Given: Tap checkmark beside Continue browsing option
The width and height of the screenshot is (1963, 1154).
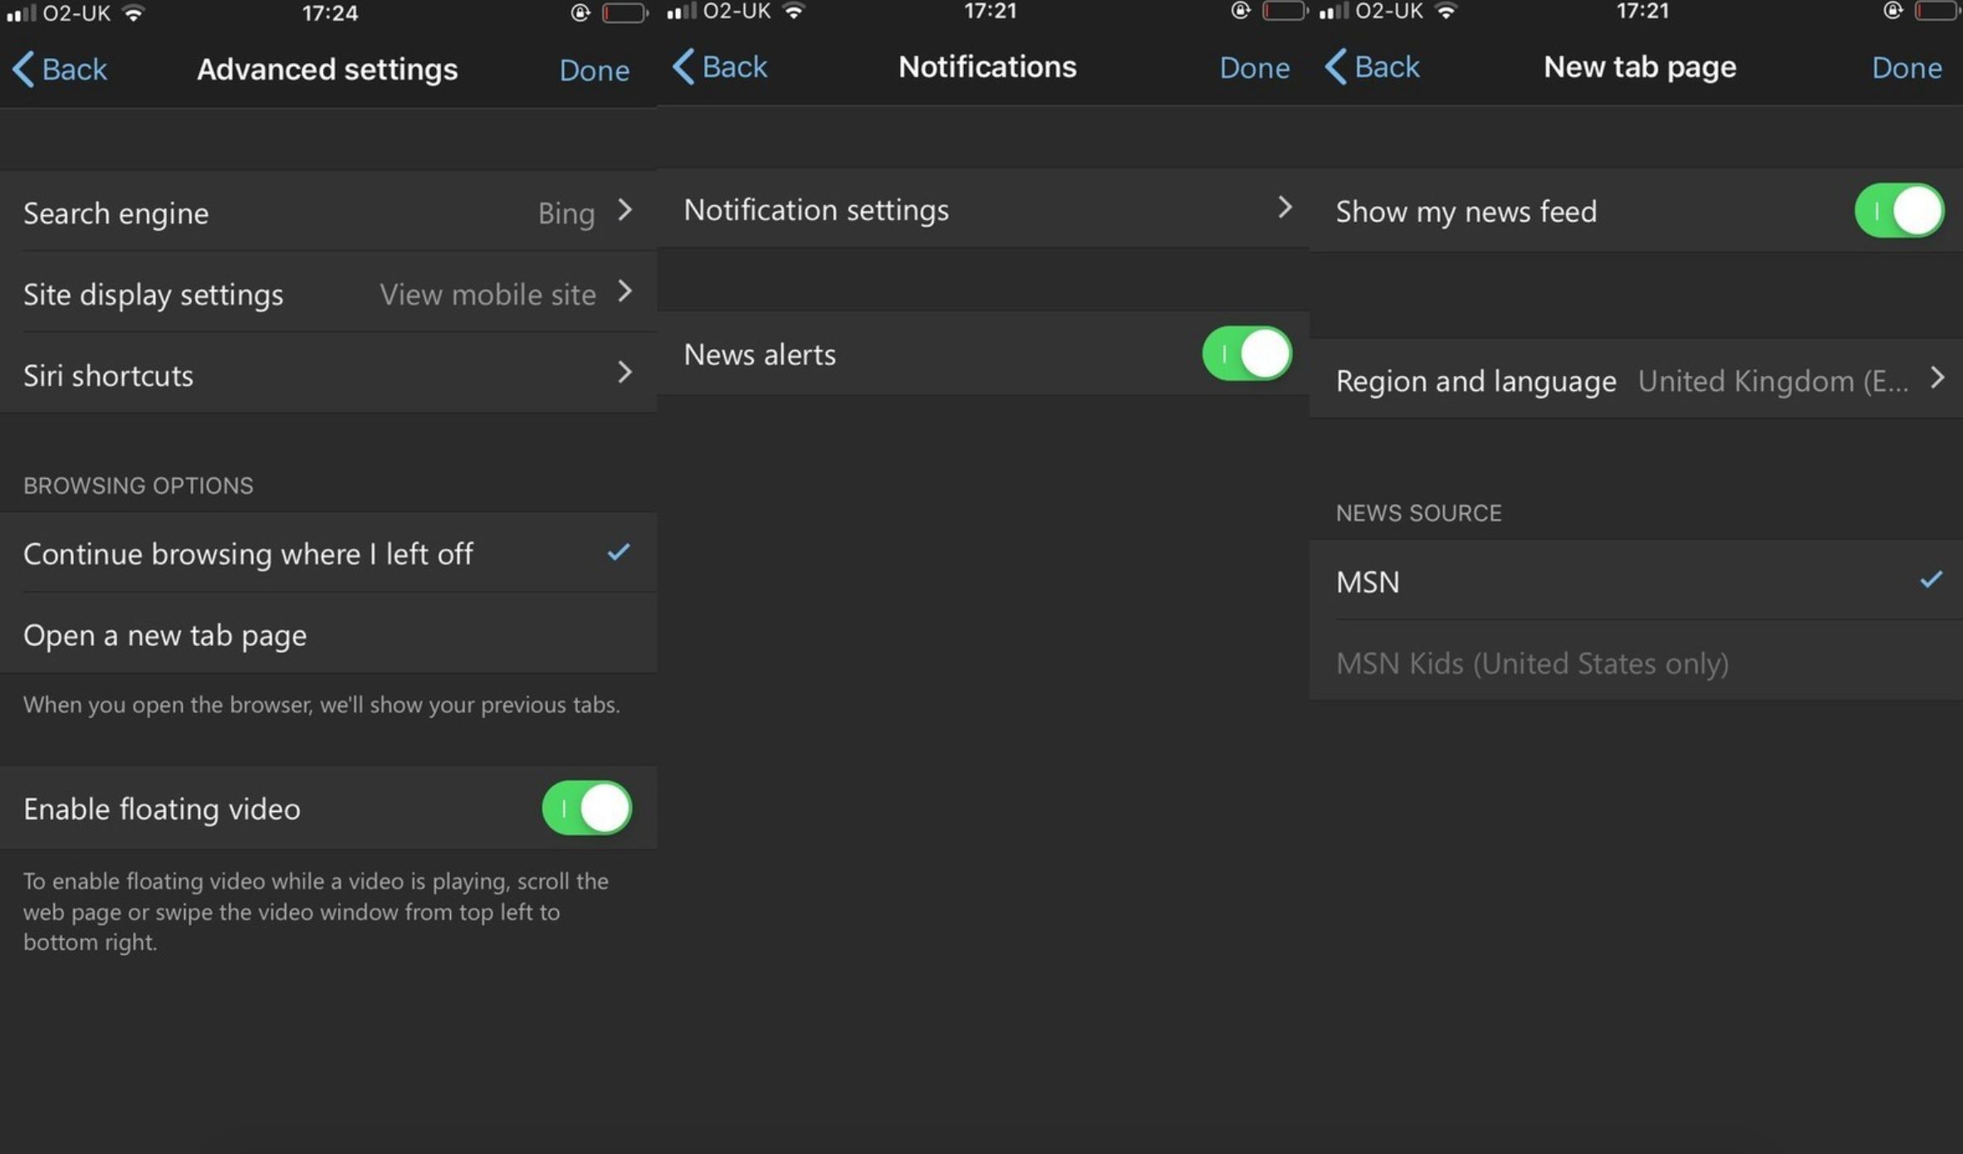Looking at the screenshot, I should 618,552.
